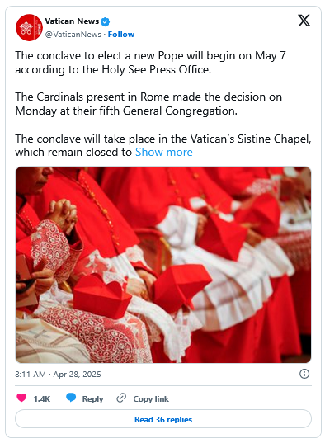Click the blue reply bubble icon
This screenshot has height=443, width=325.
pyautogui.click(x=71, y=398)
